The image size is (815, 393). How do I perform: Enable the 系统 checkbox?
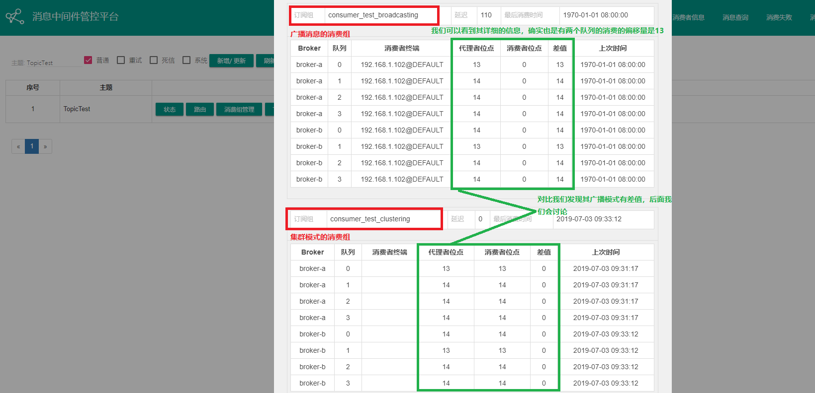(186, 60)
